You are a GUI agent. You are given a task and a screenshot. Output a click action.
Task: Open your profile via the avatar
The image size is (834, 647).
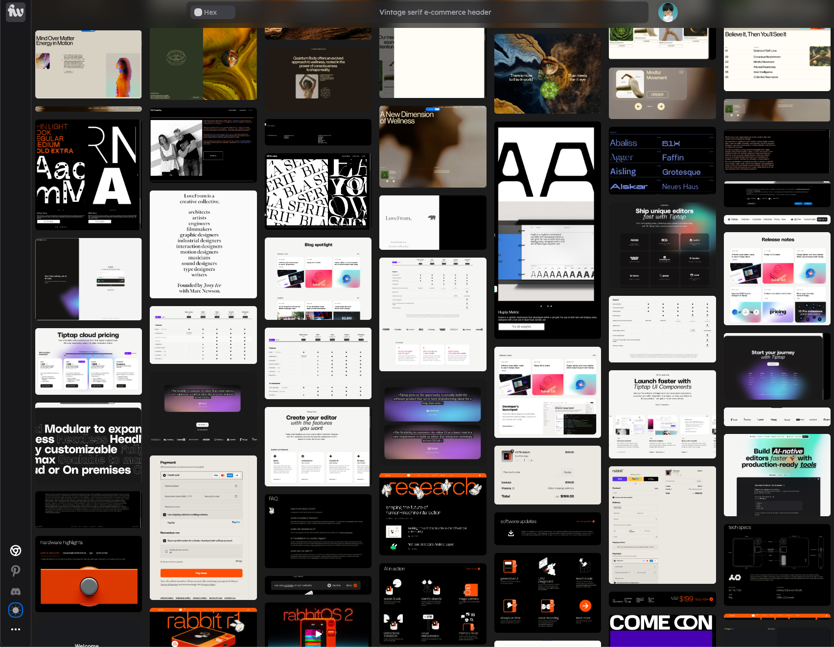point(668,12)
